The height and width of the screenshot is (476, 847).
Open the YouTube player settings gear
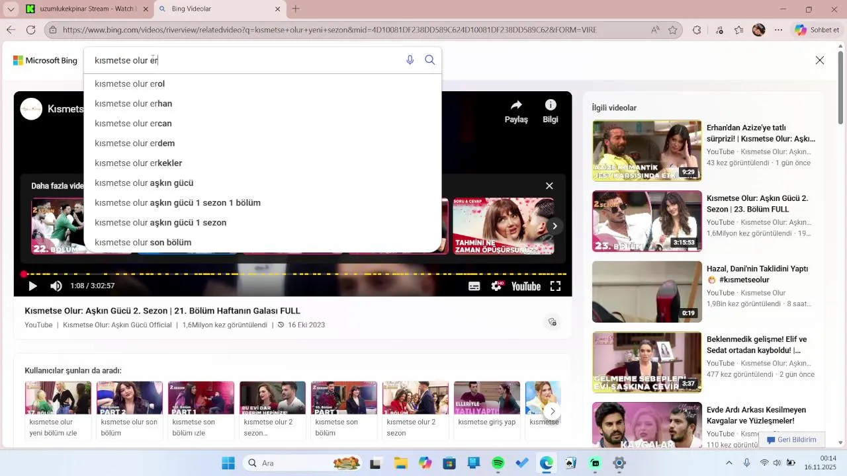[496, 286]
